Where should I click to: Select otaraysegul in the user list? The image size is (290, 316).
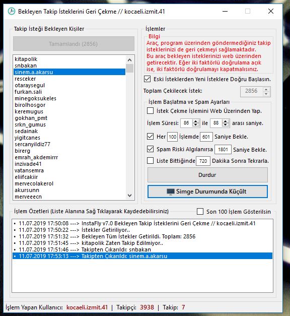click(69, 85)
